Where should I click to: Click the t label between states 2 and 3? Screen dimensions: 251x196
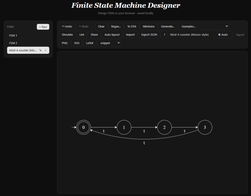pyautogui.click(x=185, y=131)
